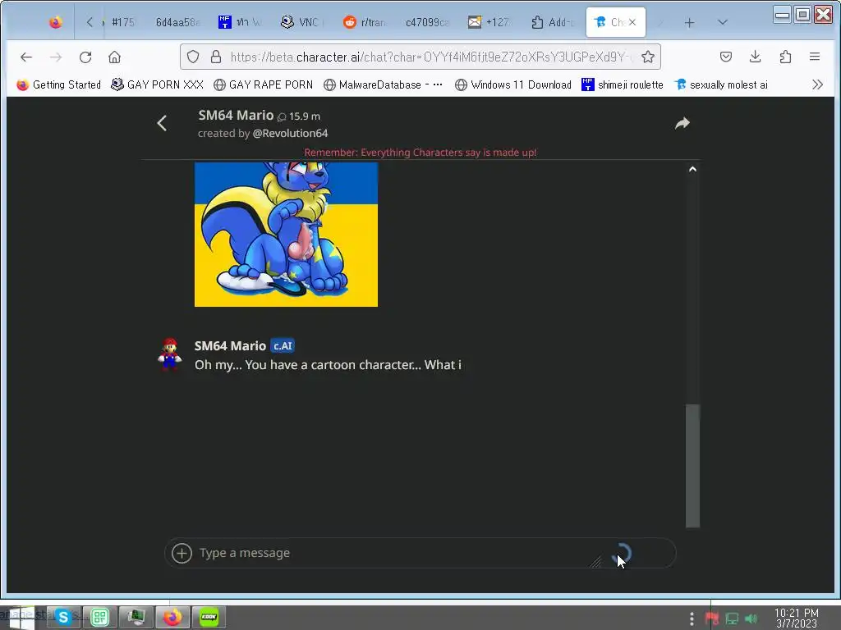The height and width of the screenshot is (630, 841).
Task: Open the KOOK app on taskbar
Action: coord(209,618)
